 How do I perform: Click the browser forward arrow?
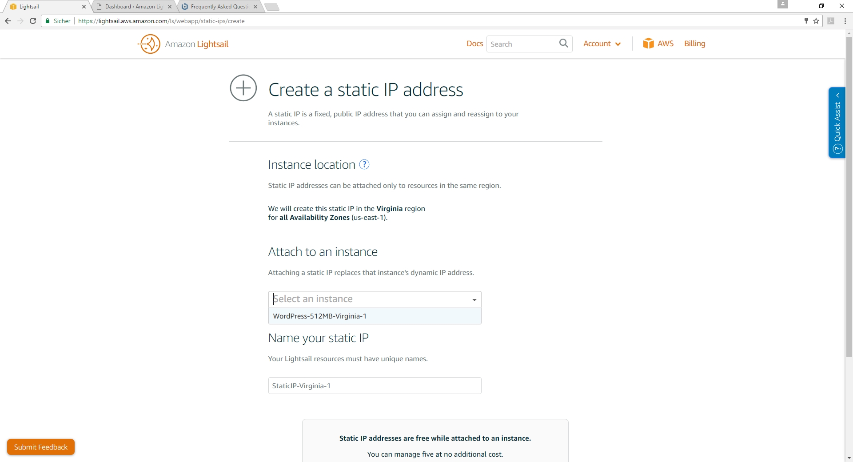point(20,21)
